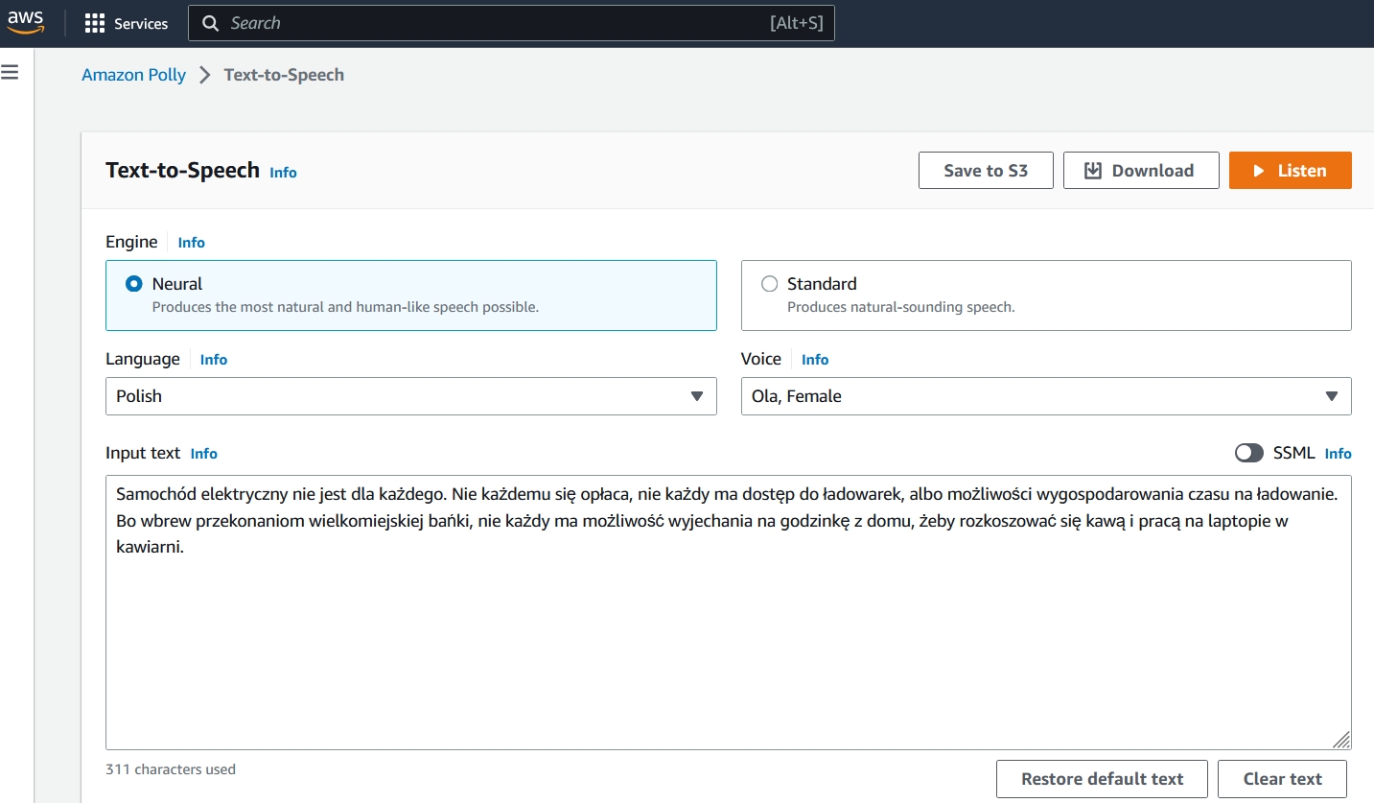
Task: Open Info link next to Text-to-Speech heading
Action: click(x=283, y=173)
